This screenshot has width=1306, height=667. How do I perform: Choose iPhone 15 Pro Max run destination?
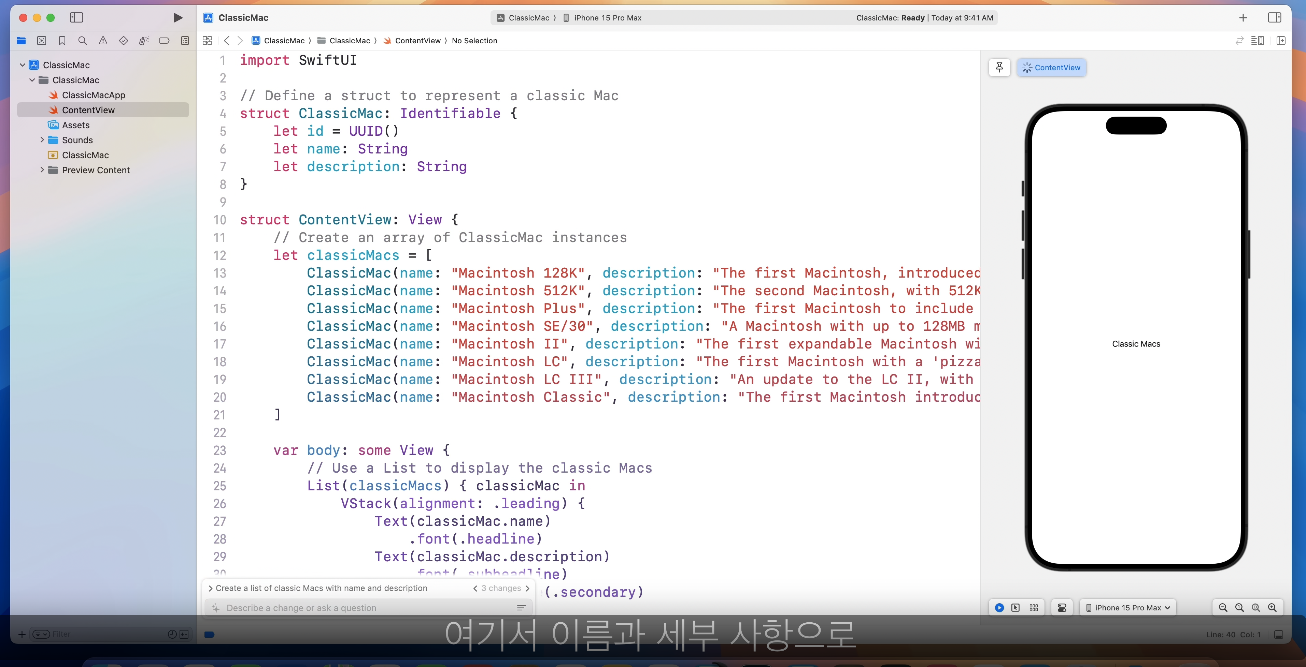click(x=602, y=18)
